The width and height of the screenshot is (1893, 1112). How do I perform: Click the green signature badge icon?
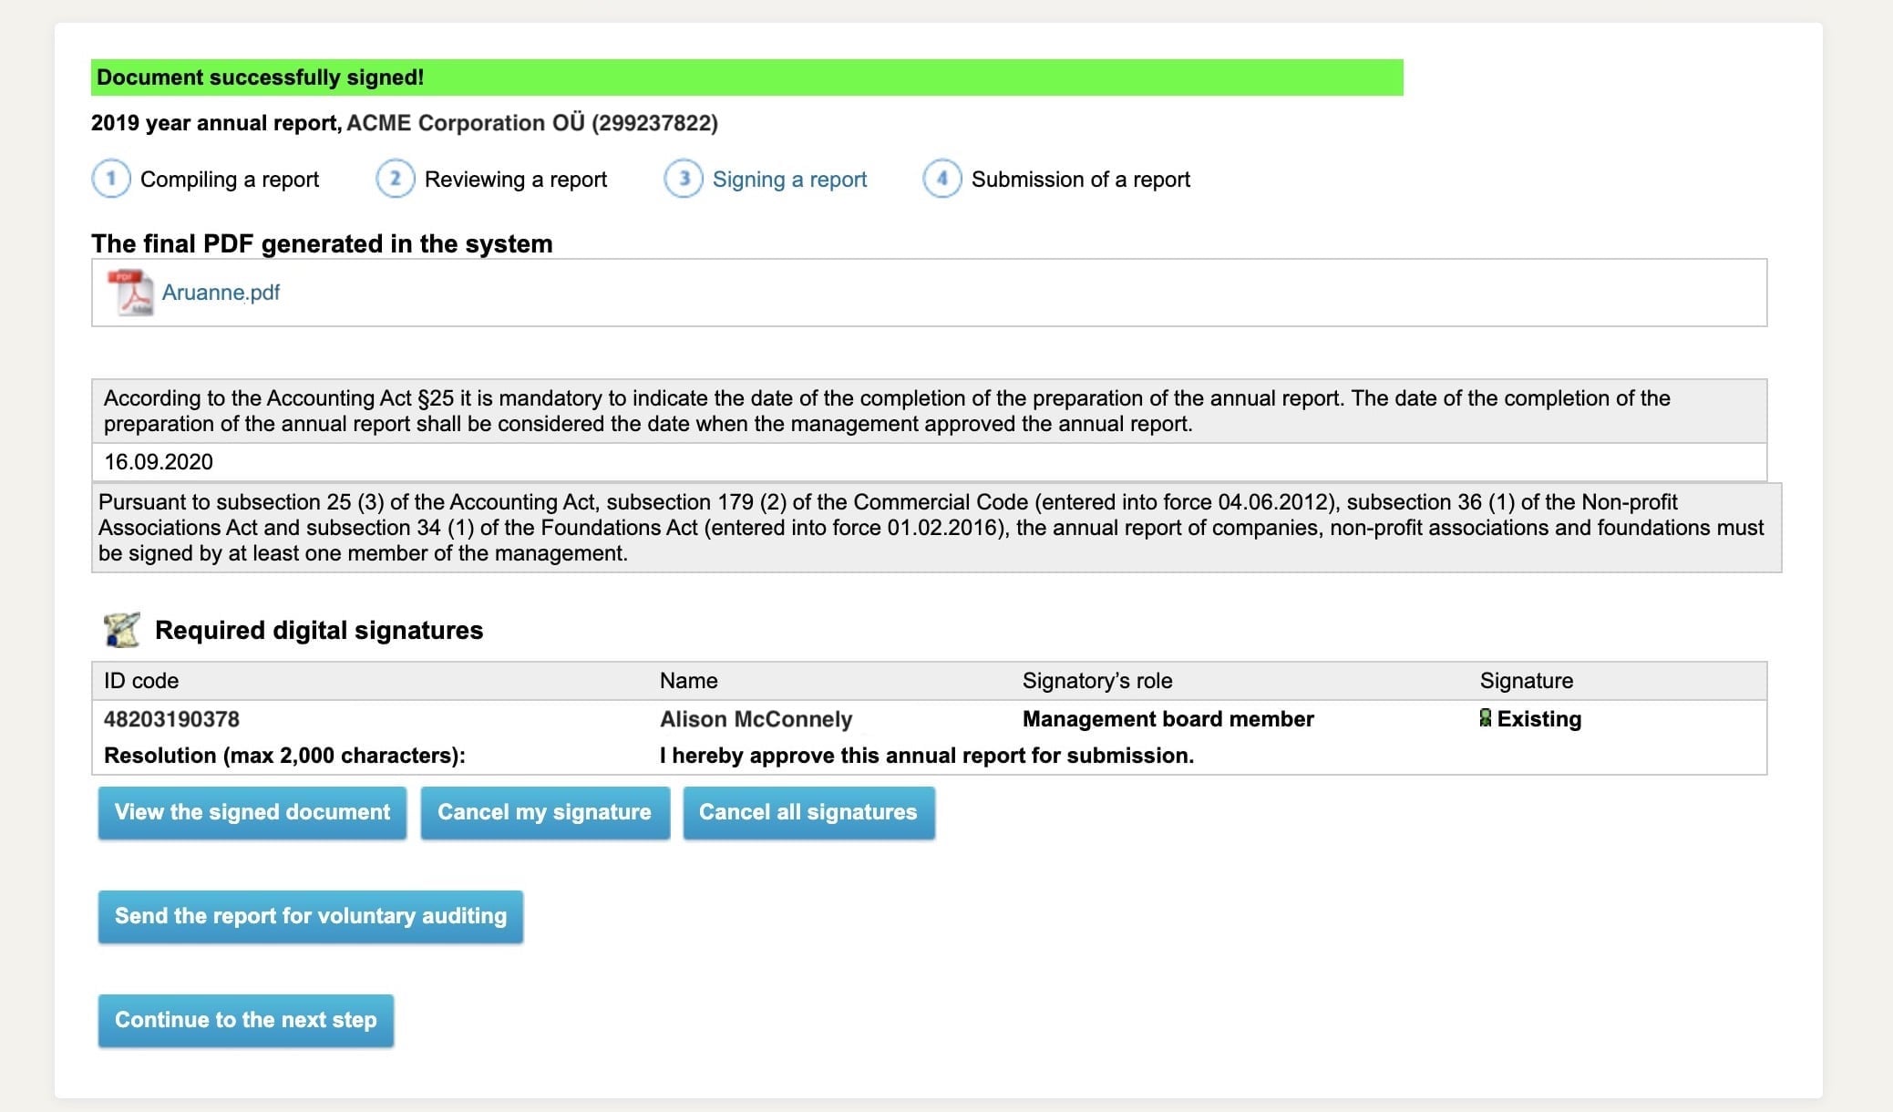tap(1486, 719)
